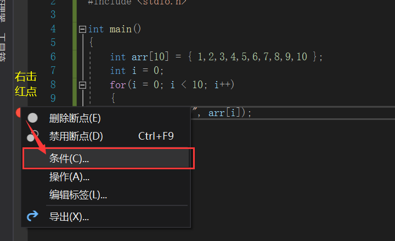The height and width of the screenshot is (241, 395).
Task: Click the blue export arrow icon
Action: click(x=32, y=216)
